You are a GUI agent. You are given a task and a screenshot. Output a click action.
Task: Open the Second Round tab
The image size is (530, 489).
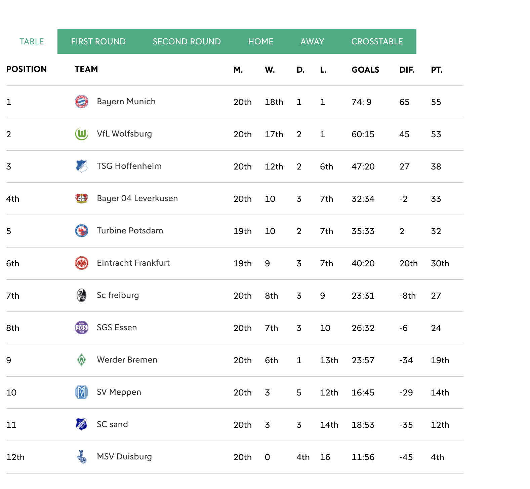(x=187, y=41)
